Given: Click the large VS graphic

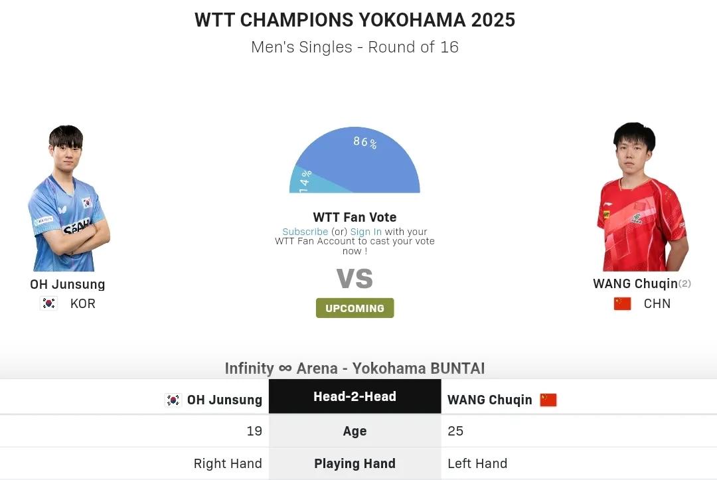Looking at the screenshot, I should [x=355, y=278].
